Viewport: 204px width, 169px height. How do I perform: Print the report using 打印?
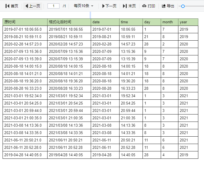[149, 6]
